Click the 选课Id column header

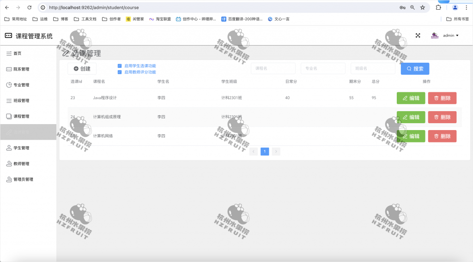pos(76,82)
